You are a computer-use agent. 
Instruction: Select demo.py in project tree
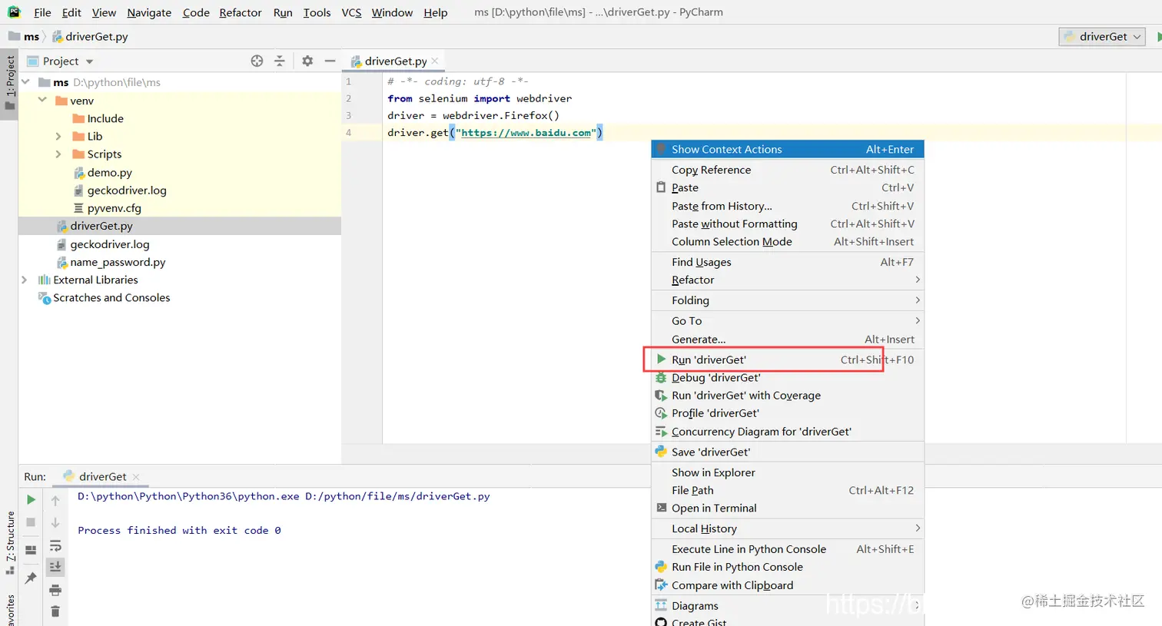[109, 172]
